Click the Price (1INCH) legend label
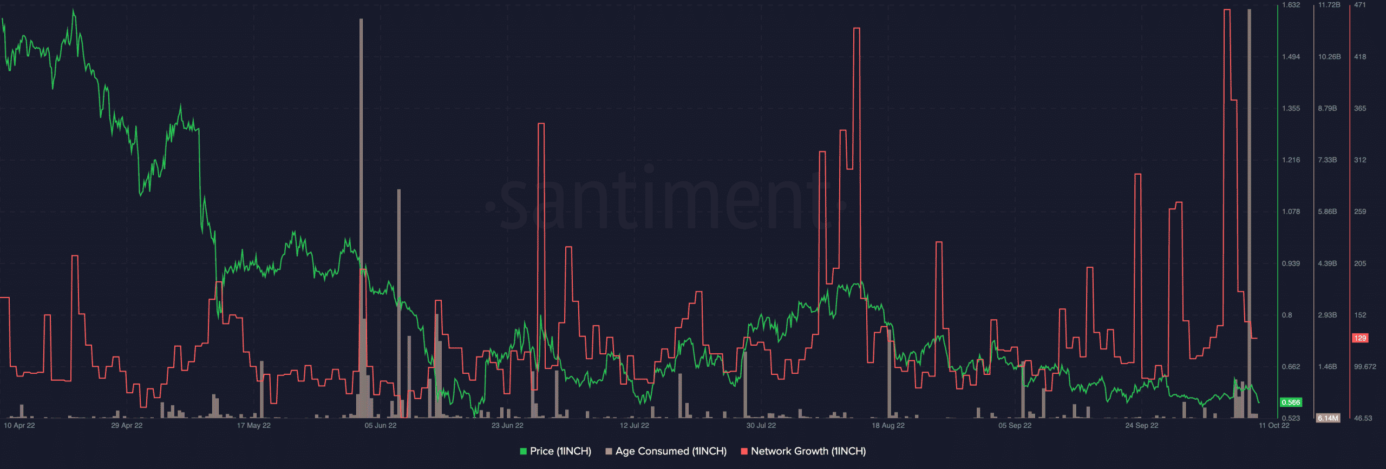Viewport: 1386px width, 469px height. (560, 451)
